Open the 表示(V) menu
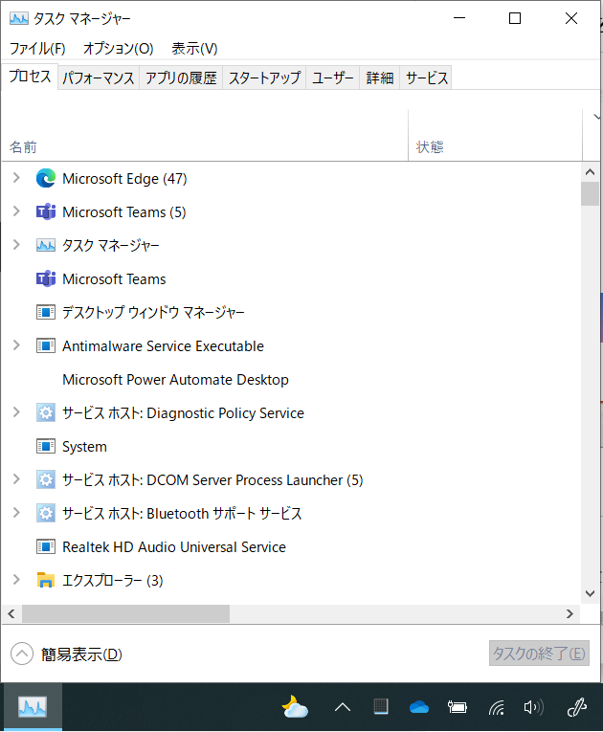This screenshot has width=603, height=732. 194,49
